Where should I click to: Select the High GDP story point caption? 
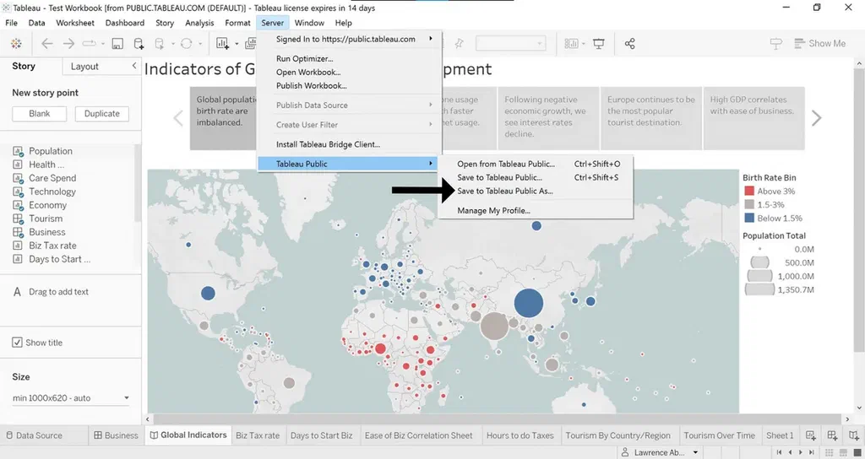[x=754, y=118]
